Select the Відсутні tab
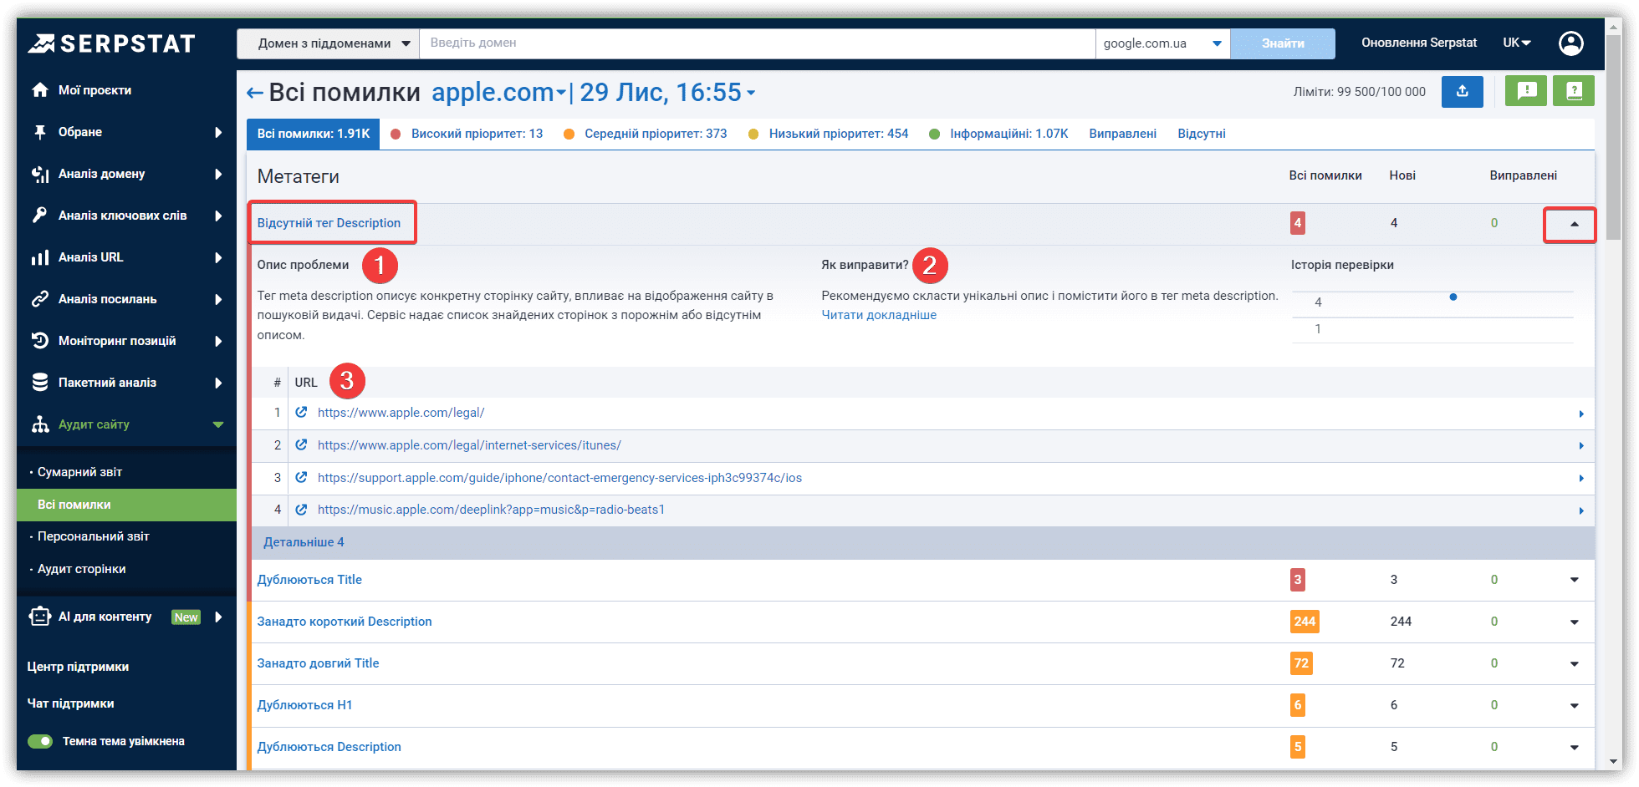The height and width of the screenshot is (787, 1639). (x=1201, y=134)
